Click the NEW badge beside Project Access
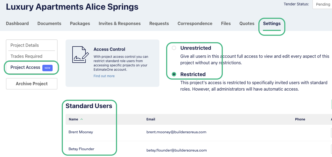The image size is (332, 157). [x=47, y=68]
